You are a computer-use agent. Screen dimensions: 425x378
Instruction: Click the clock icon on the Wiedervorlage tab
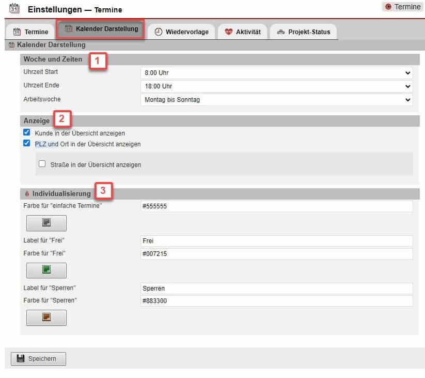(159, 32)
